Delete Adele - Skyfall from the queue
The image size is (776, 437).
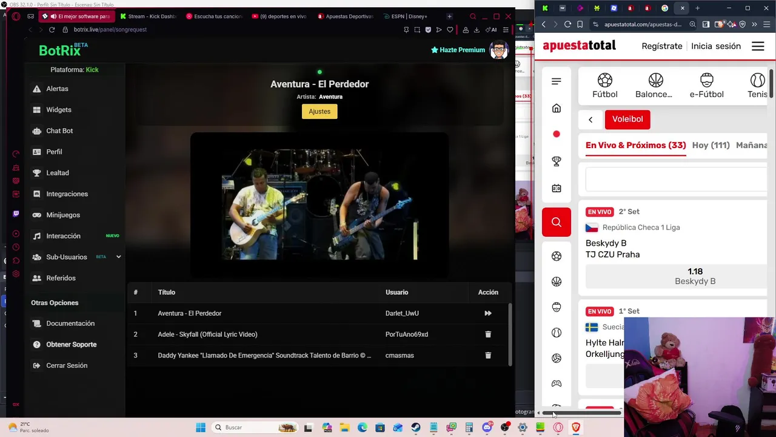[488, 334]
